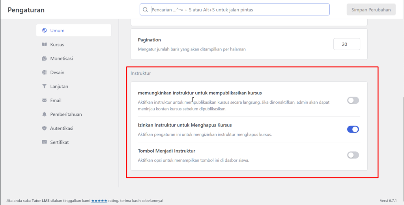Click the globe icon next to Umum
The width and height of the screenshot is (404, 205).
[45, 31]
